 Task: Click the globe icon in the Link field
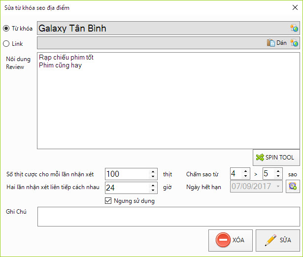294,43
